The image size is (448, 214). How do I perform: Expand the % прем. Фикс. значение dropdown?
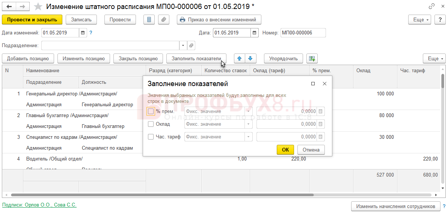coord(249,111)
